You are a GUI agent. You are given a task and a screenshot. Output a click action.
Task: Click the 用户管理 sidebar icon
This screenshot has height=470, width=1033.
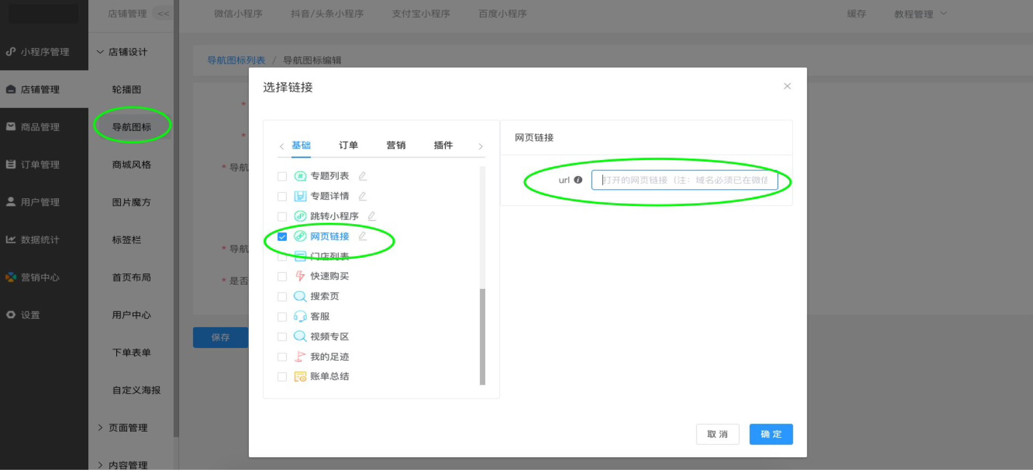click(11, 202)
